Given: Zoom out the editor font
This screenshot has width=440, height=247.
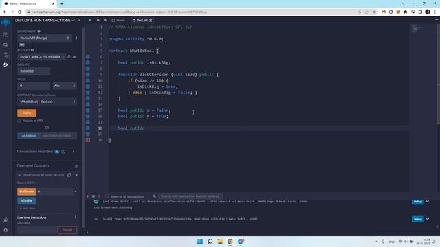Looking at the screenshot, I should [x=98, y=20].
